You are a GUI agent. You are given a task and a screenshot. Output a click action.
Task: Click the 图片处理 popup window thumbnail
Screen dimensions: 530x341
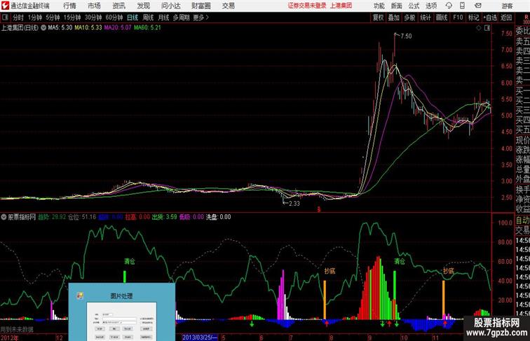point(122,312)
